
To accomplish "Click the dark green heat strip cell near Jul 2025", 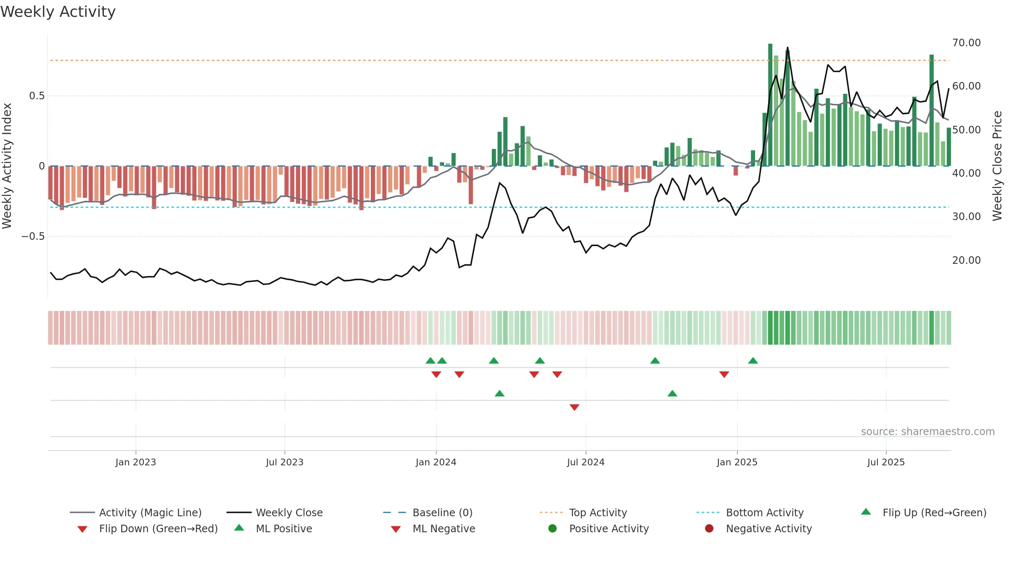I will (x=932, y=328).
